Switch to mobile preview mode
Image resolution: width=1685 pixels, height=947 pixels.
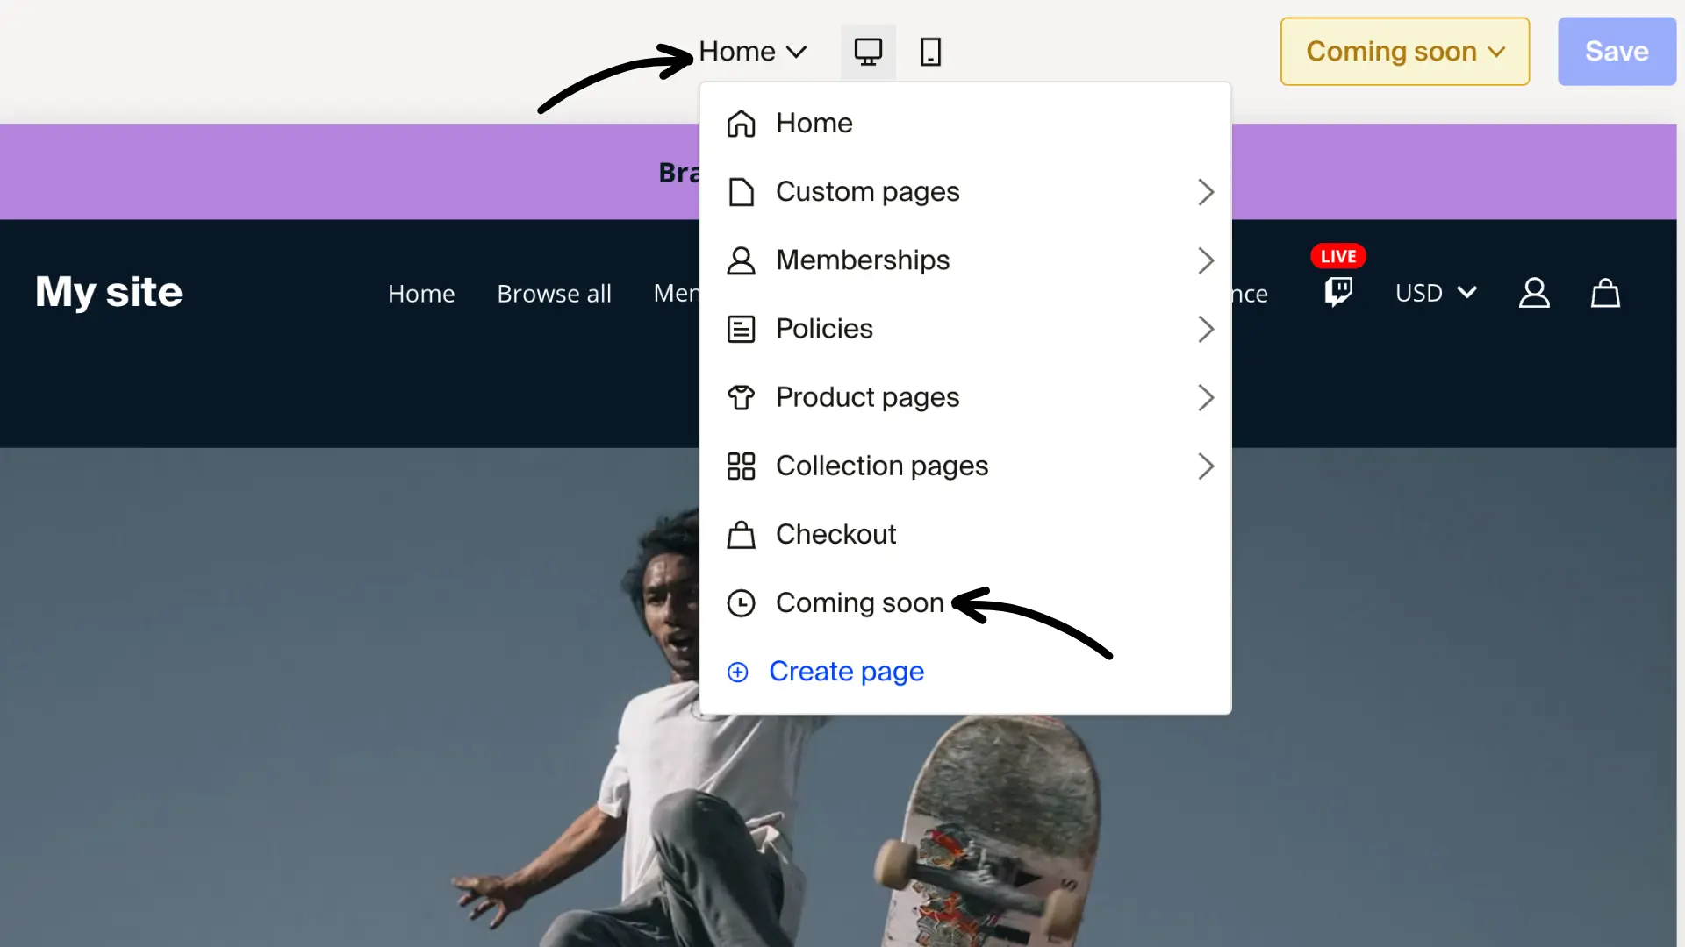(930, 51)
